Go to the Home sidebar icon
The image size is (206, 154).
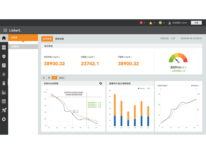click(x=4, y=38)
